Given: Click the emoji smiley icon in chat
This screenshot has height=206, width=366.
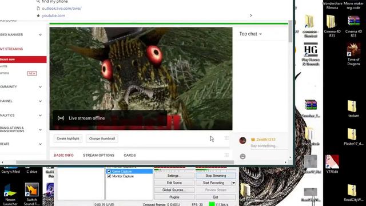Looking at the screenshot, I should (x=242, y=156).
